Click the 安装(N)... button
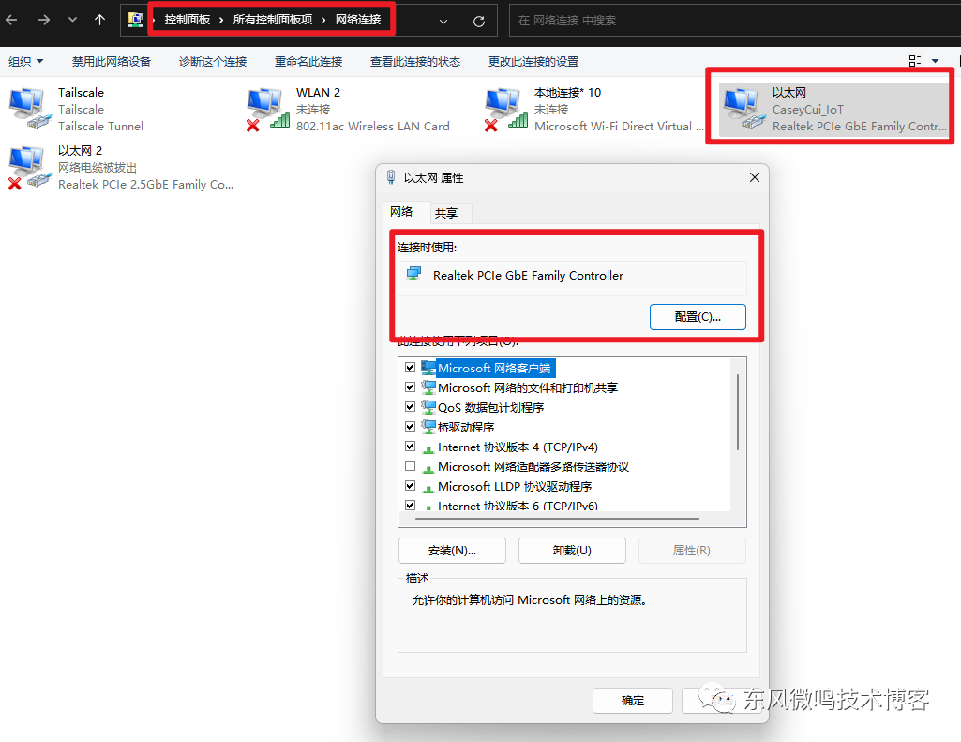The image size is (961, 742). click(452, 550)
